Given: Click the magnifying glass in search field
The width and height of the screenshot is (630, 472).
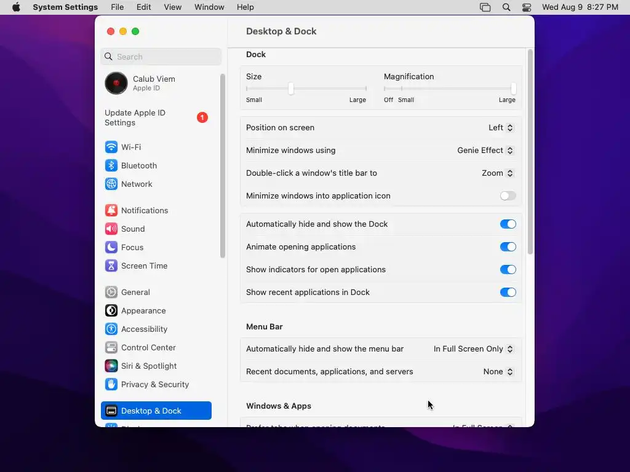Looking at the screenshot, I should click(x=108, y=57).
